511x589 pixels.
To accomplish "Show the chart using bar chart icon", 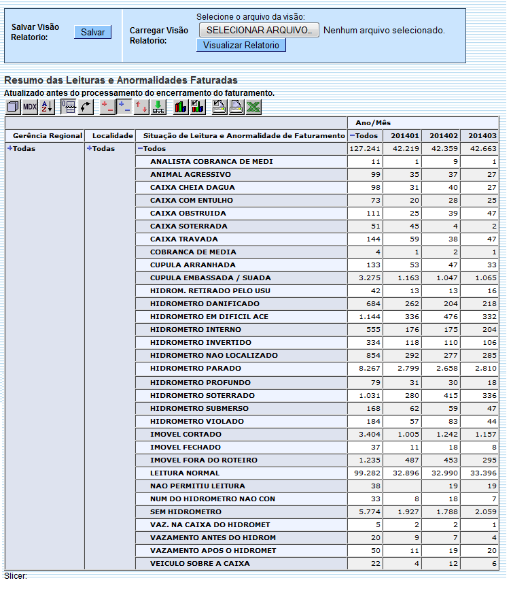I will pyautogui.click(x=181, y=107).
